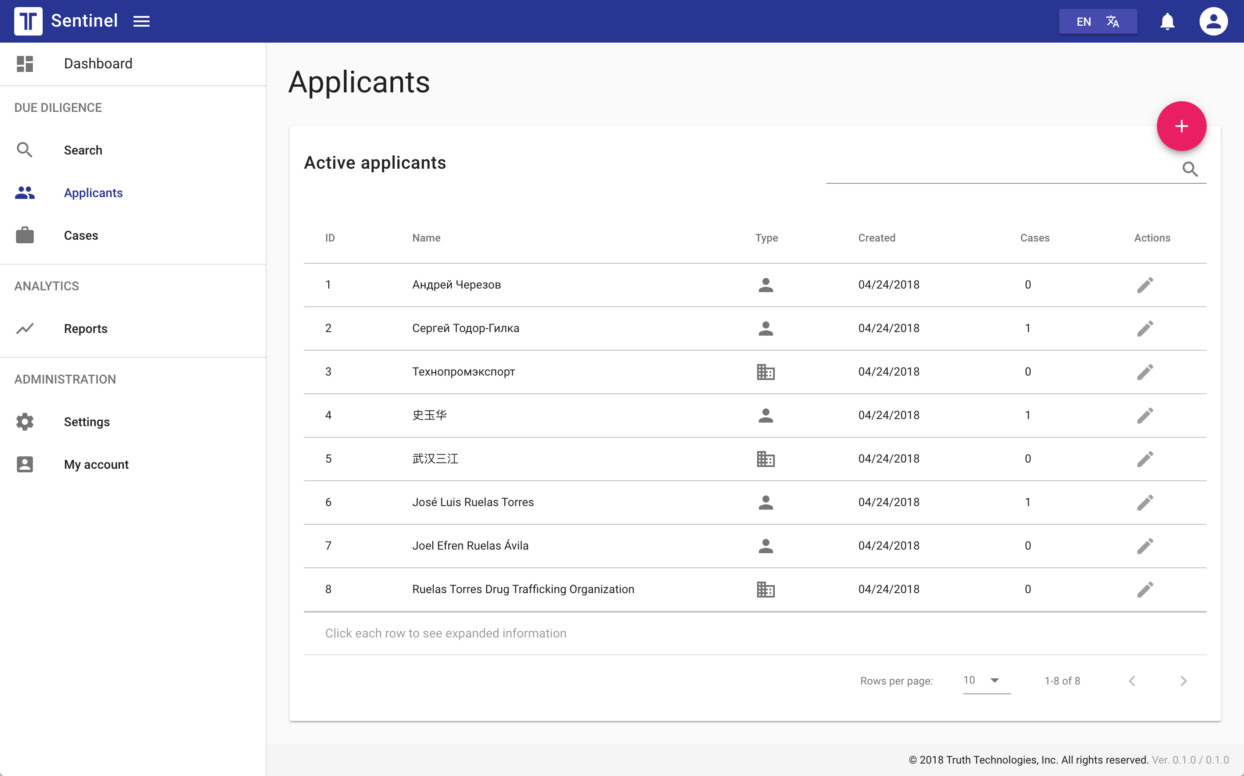Screen dimensions: 1244x776
Task: Click the edit pencil icon for 史玉华
Action: click(1145, 414)
